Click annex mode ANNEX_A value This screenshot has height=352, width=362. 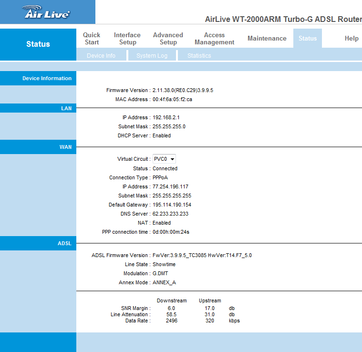pos(164,283)
